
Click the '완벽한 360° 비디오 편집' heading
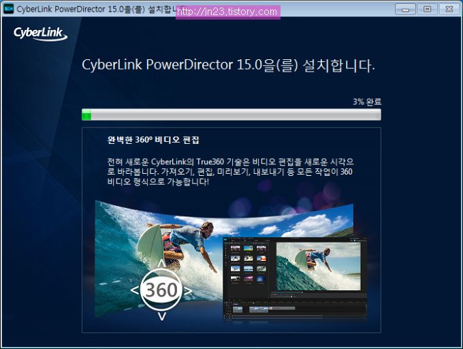click(153, 140)
